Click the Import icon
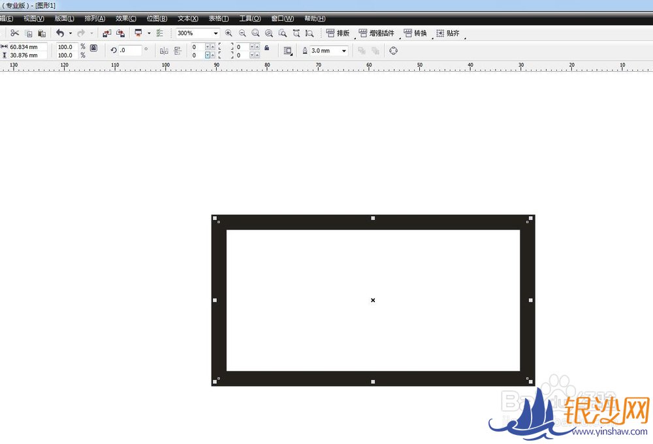Viewport: 653px width, 444px height. tap(106, 33)
